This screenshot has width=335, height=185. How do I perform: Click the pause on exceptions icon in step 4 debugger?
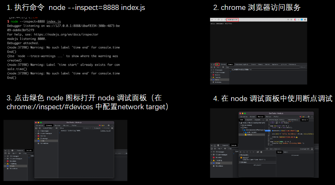coord(261,152)
